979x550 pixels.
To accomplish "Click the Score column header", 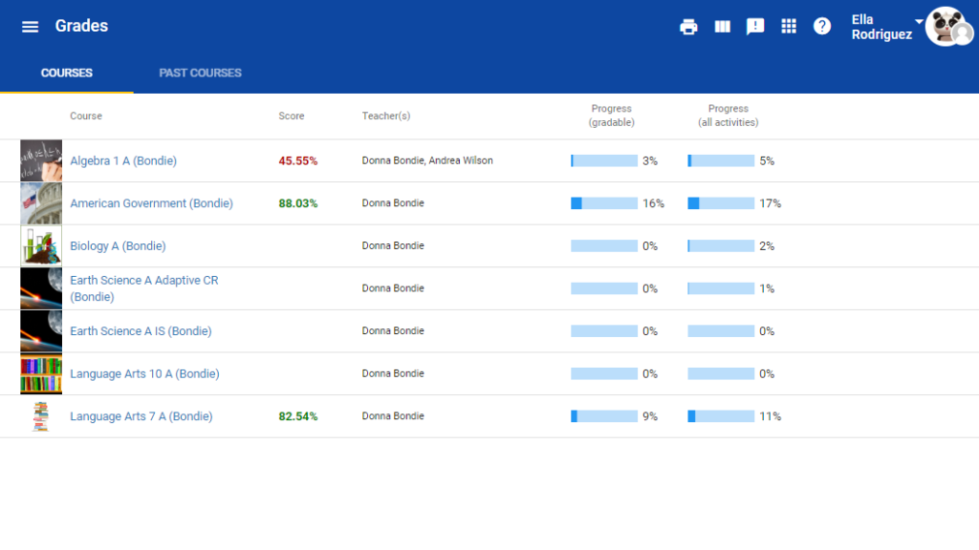I will [292, 116].
